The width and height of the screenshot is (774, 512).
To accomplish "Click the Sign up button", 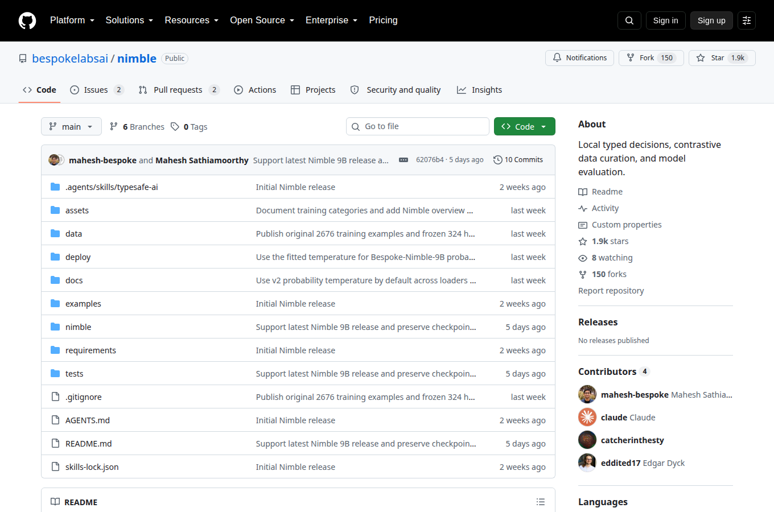I will point(711,20).
